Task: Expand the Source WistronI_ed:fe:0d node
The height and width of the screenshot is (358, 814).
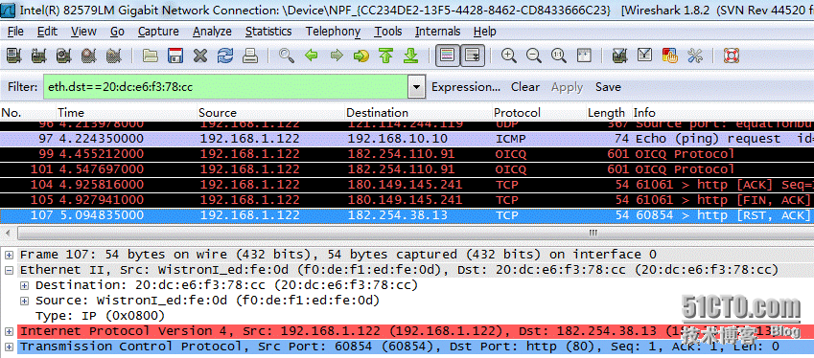Action: [x=24, y=301]
